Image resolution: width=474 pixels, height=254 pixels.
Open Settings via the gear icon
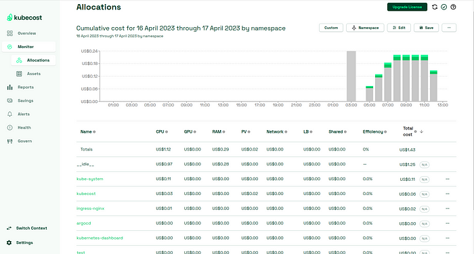[x=9, y=242]
